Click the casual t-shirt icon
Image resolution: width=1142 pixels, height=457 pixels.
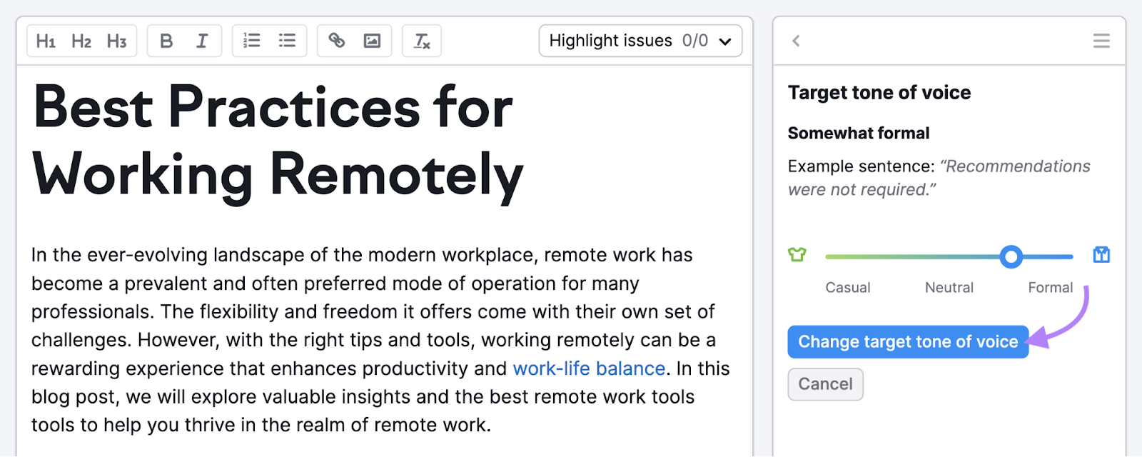coord(797,254)
